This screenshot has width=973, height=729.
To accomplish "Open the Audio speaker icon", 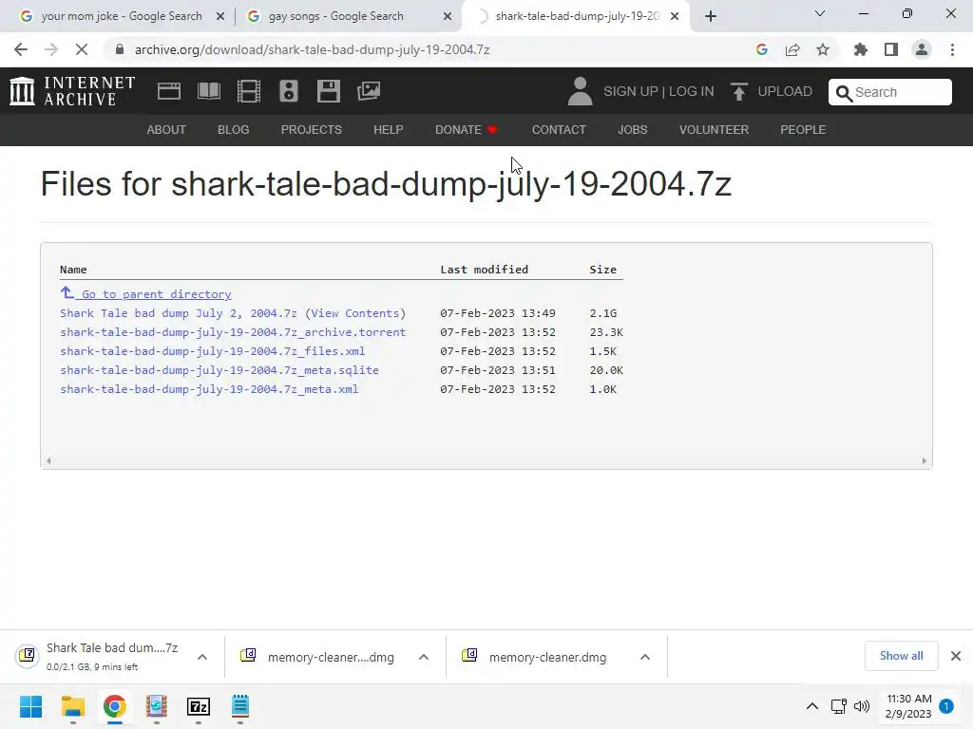I will click(x=289, y=91).
